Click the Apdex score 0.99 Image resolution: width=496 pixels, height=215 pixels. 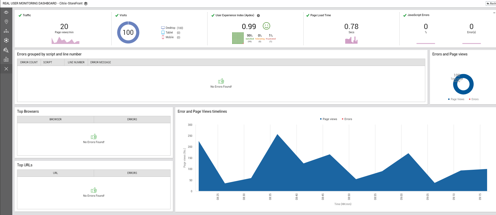coord(249,26)
